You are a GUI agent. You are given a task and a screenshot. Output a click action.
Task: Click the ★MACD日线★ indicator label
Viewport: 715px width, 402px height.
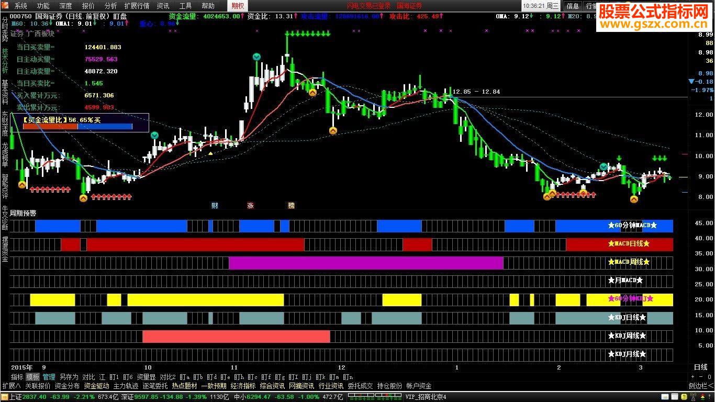coord(629,244)
